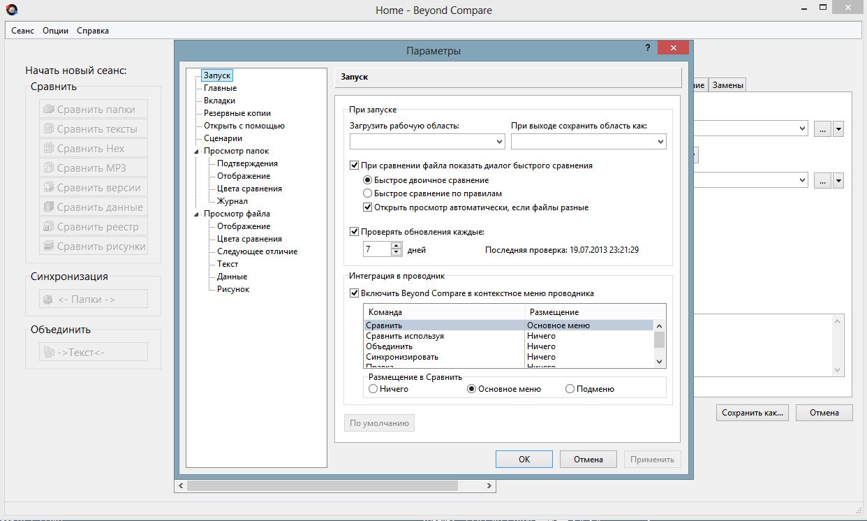Select the Основное меню placement radio button
The image size is (867, 521).
pos(472,389)
